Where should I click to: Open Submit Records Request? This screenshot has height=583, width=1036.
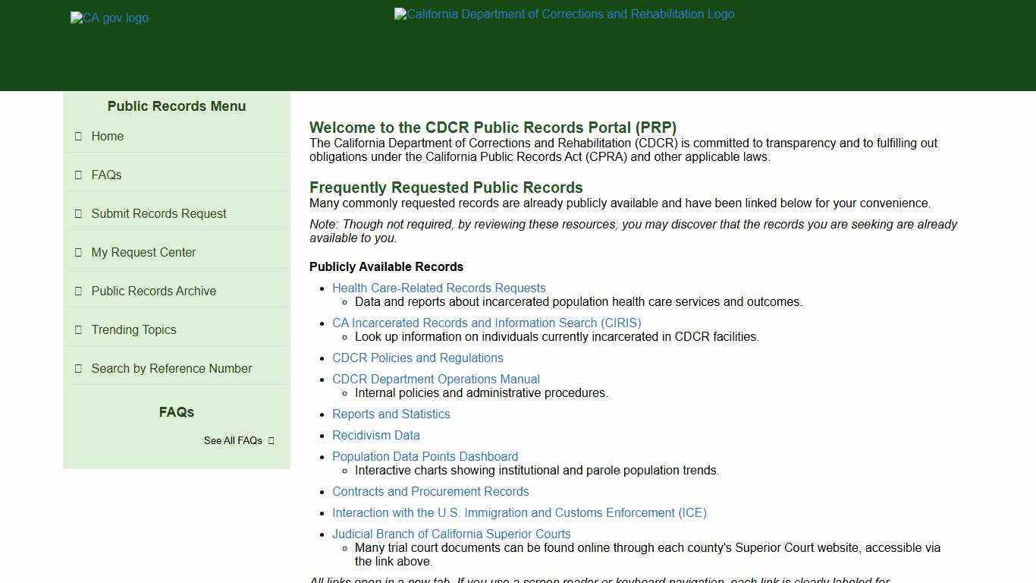click(x=159, y=213)
